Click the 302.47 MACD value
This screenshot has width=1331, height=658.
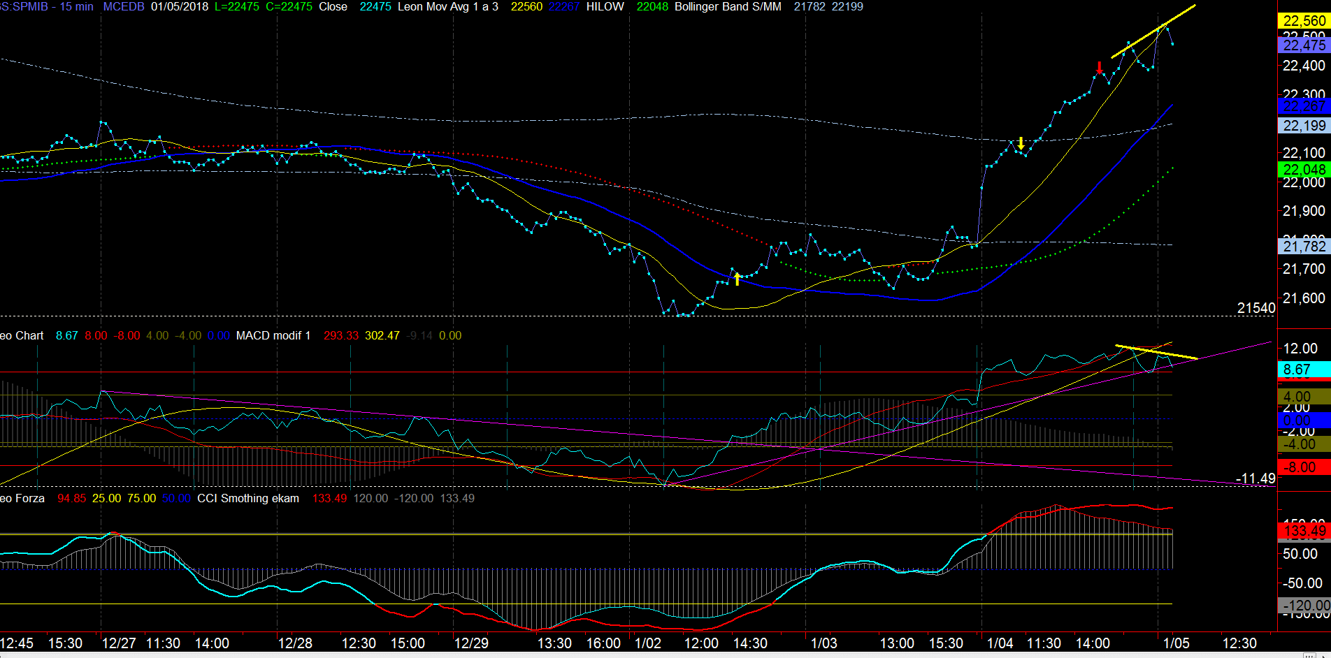pyautogui.click(x=382, y=336)
